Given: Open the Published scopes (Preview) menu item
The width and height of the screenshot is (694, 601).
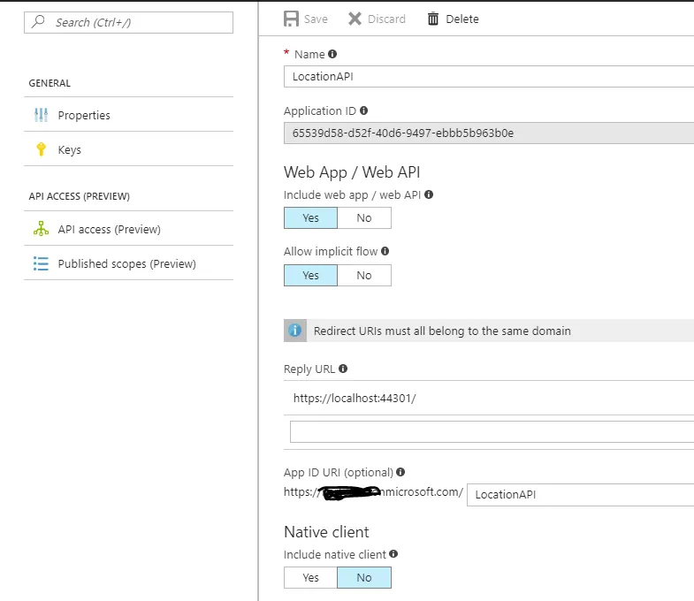Looking at the screenshot, I should (126, 263).
